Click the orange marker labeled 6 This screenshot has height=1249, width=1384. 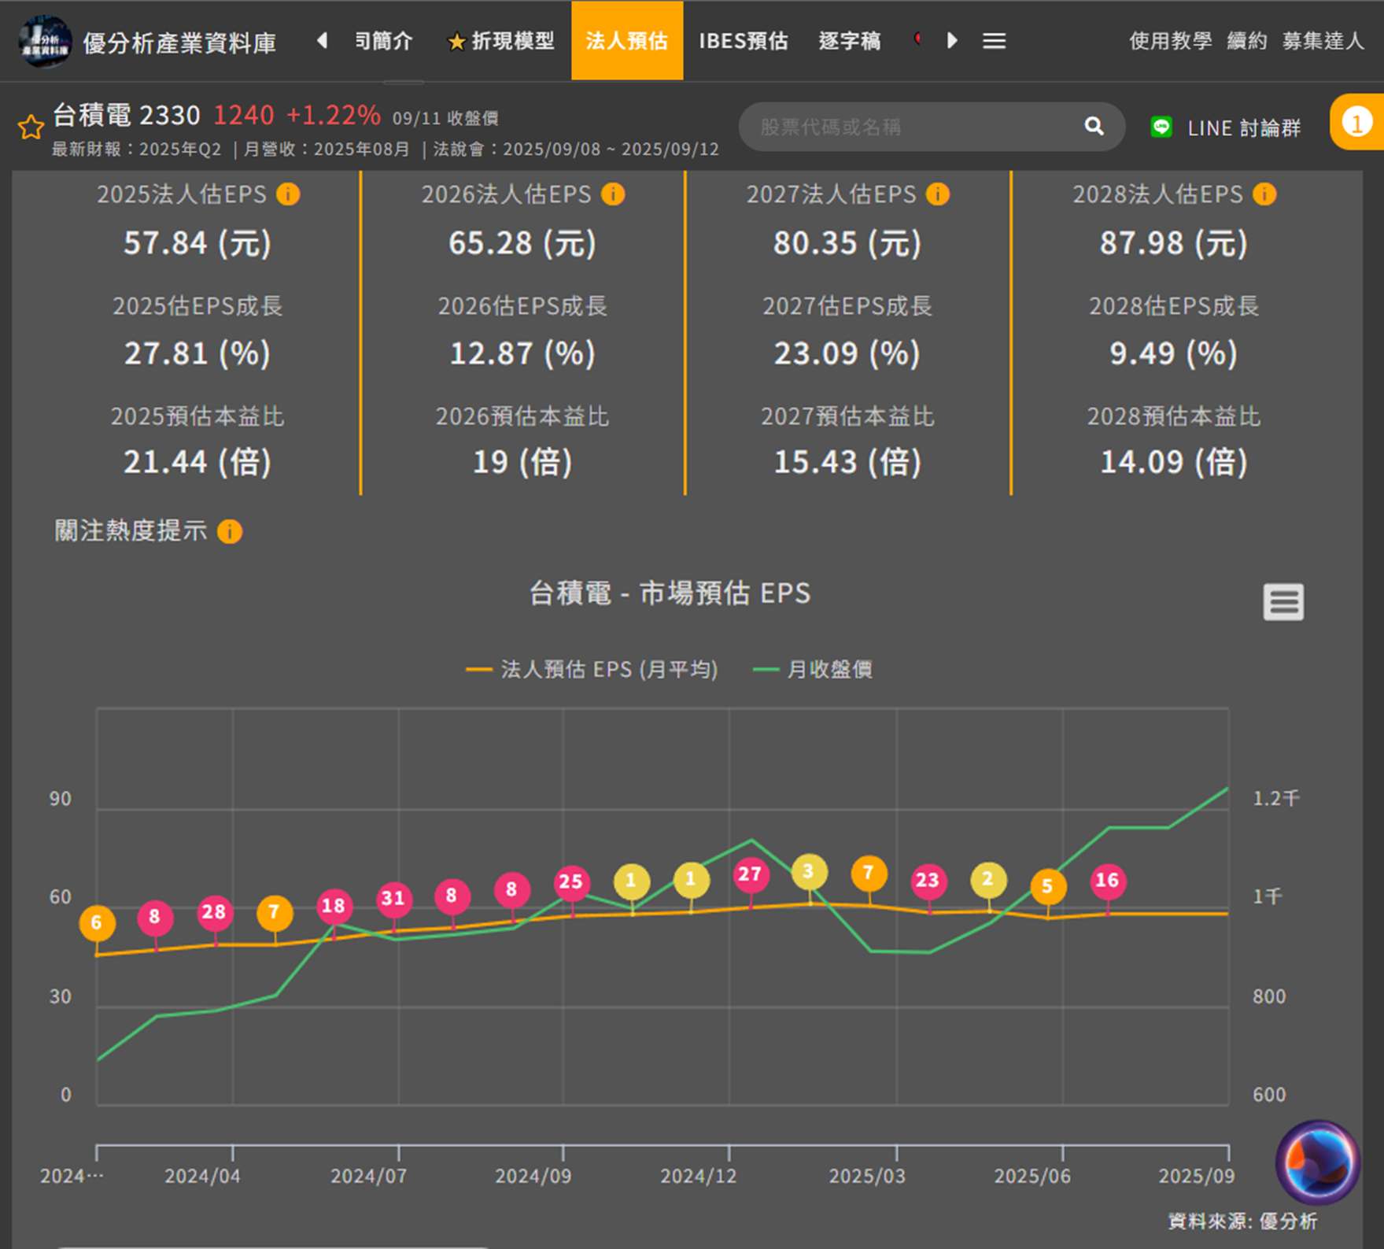[97, 922]
